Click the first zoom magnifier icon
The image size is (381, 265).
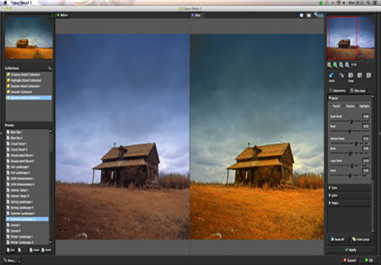(329, 64)
